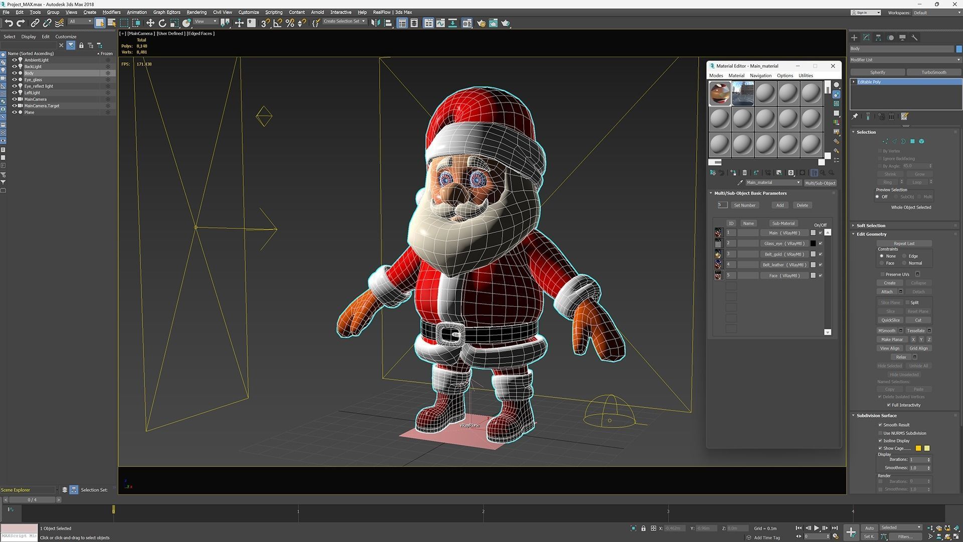The width and height of the screenshot is (963, 542).
Task: Open Create Selection Set dropdown
Action: [344, 22]
